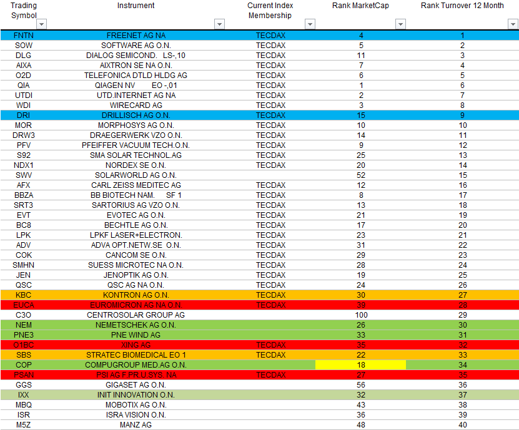Image resolution: width=519 pixels, height=430 pixels.
Task: Click the Trading Symbol column header
Action: pyautogui.click(x=24, y=11)
